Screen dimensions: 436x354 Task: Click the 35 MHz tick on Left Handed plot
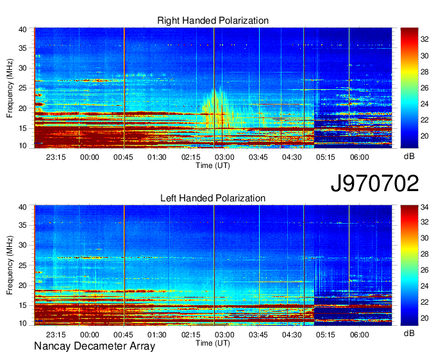point(22,225)
